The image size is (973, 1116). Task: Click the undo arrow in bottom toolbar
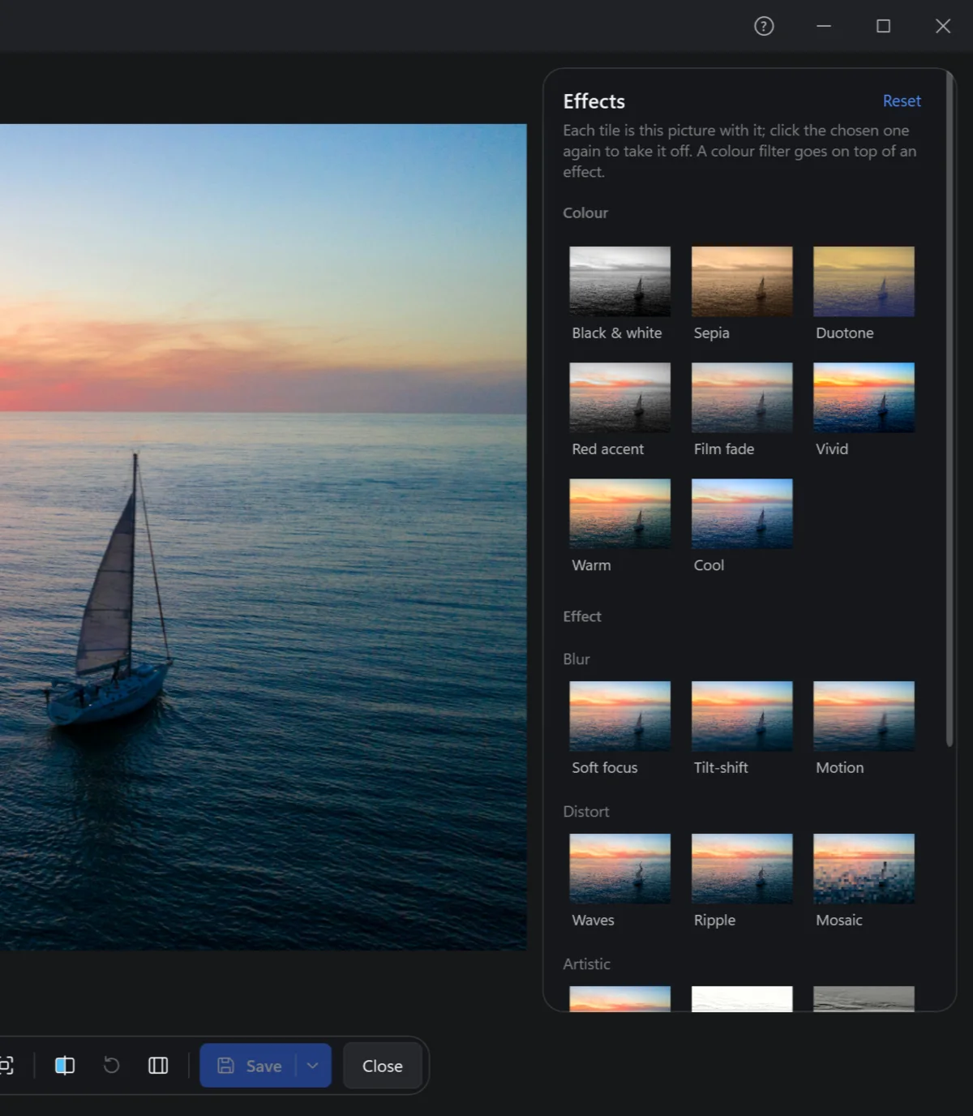111,1065
